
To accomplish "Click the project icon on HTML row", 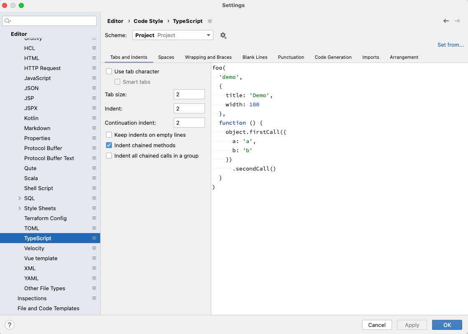I will tap(94, 58).
